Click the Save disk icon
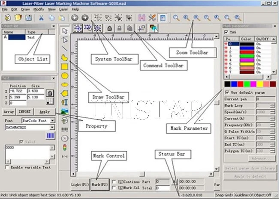The image size is (280, 199). point(28,18)
